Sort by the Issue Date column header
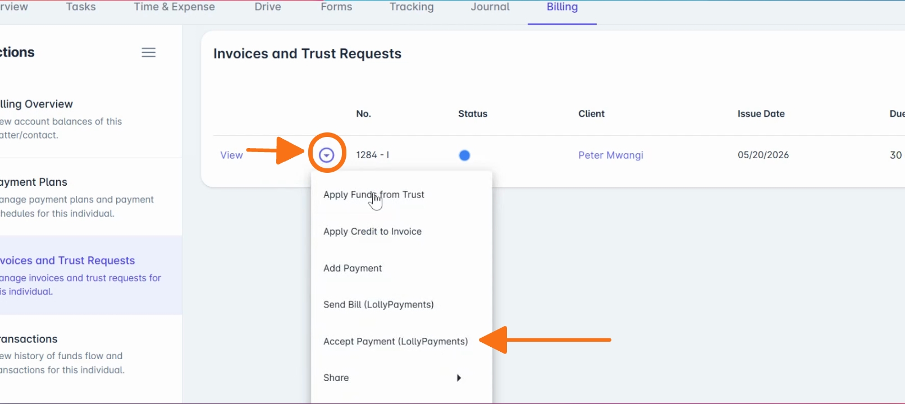The width and height of the screenshot is (905, 404). [761, 114]
